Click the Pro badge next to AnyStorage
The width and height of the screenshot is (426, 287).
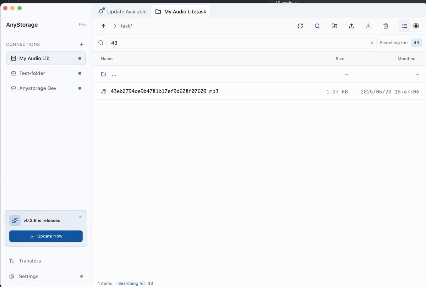(82, 24)
